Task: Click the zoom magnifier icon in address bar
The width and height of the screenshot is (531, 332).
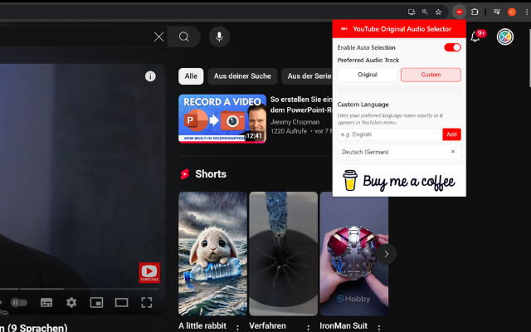Action: click(x=425, y=12)
